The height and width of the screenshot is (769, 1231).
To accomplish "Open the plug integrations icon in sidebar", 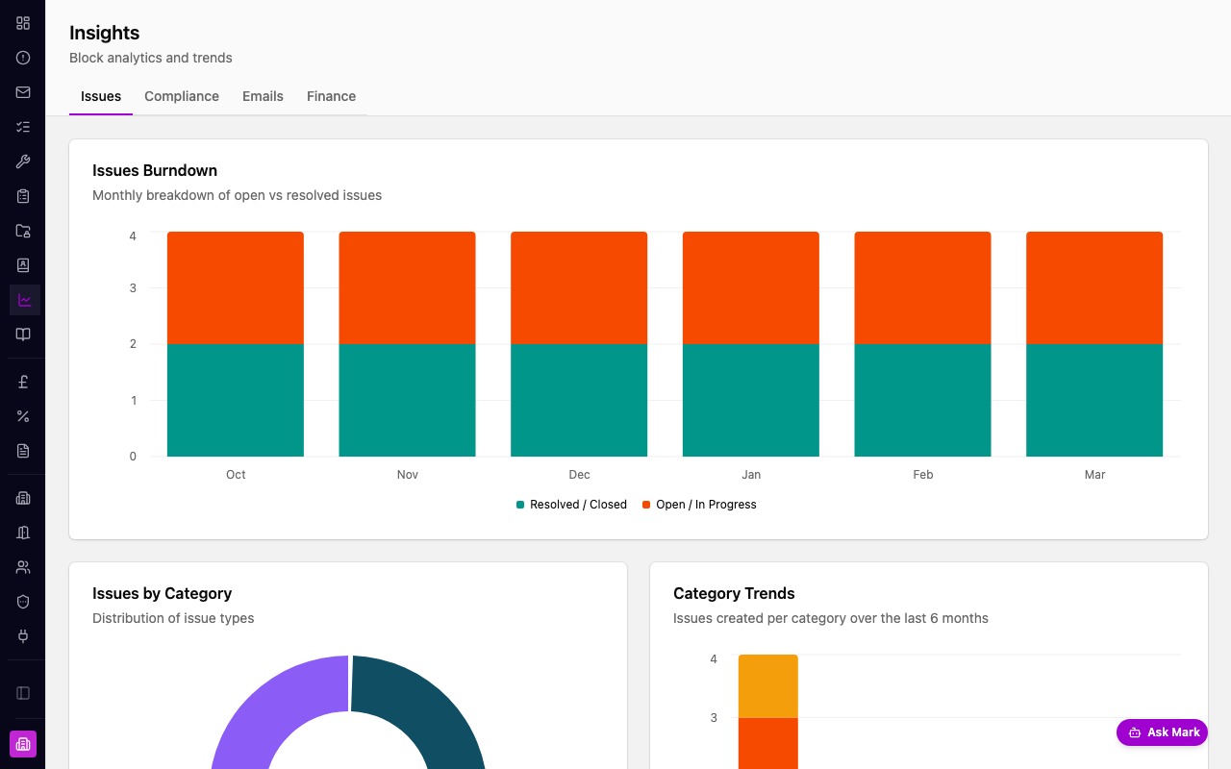I will coord(23,636).
